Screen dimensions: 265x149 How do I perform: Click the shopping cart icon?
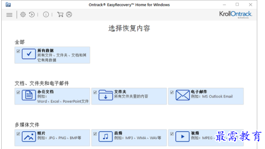tap(60, 15)
